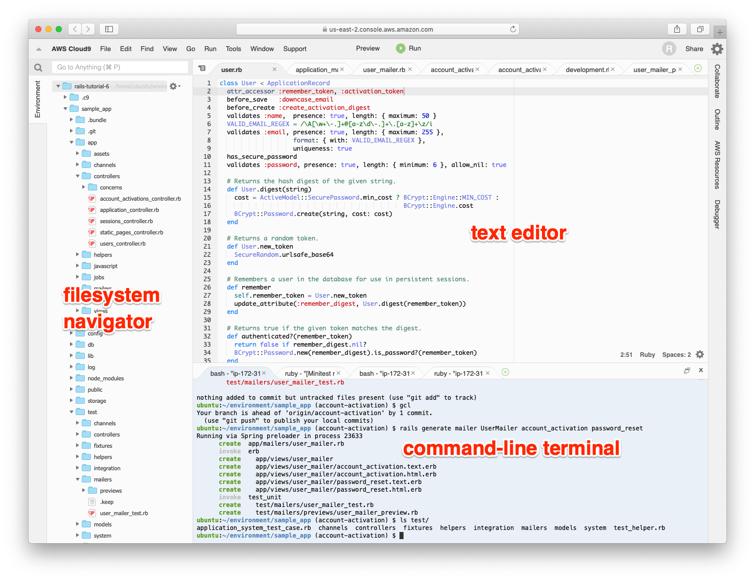Collapse the sample_app folder

click(x=65, y=109)
